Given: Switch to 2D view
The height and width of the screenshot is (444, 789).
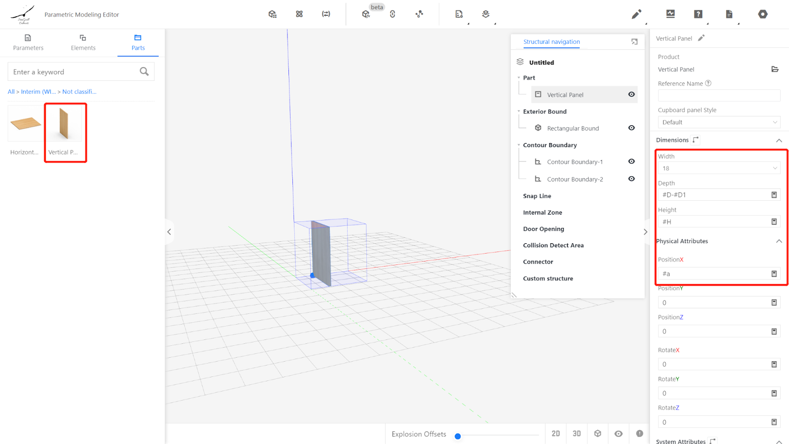Looking at the screenshot, I should click(556, 434).
